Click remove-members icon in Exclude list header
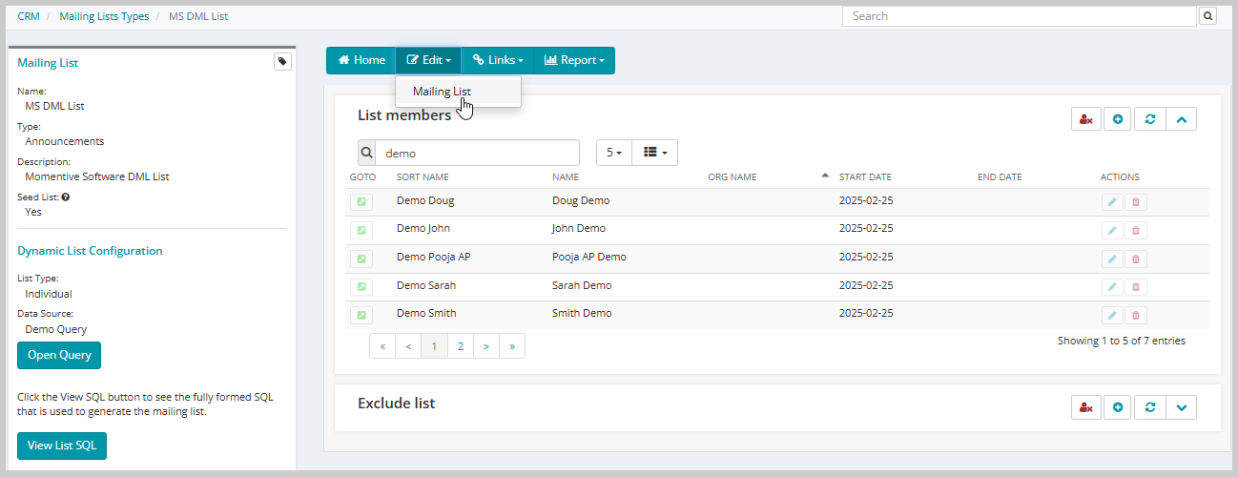 (x=1086, y=407)
